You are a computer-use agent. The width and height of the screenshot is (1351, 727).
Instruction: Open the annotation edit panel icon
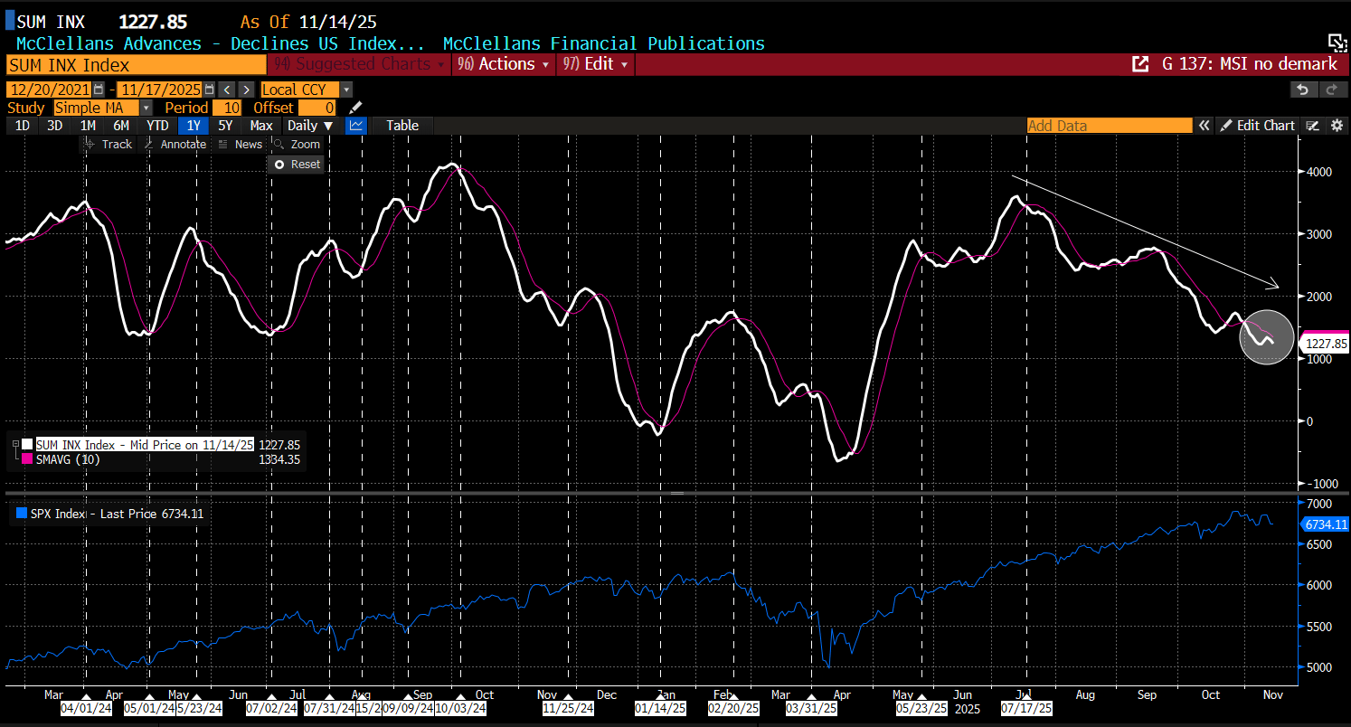click(1313, 126)
